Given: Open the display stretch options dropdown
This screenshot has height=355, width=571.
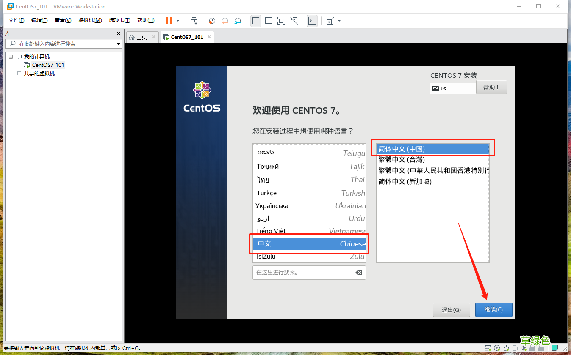Looking at the screenshot, I should point(337,20).
